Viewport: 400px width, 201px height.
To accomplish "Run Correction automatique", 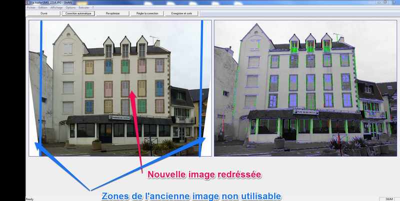I will (x=78, y=13).
